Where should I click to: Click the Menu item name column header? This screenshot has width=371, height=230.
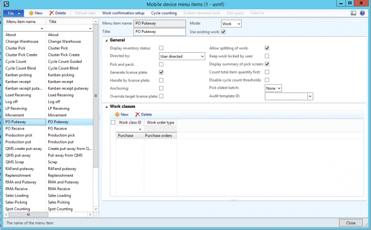[x=25, y=21]
